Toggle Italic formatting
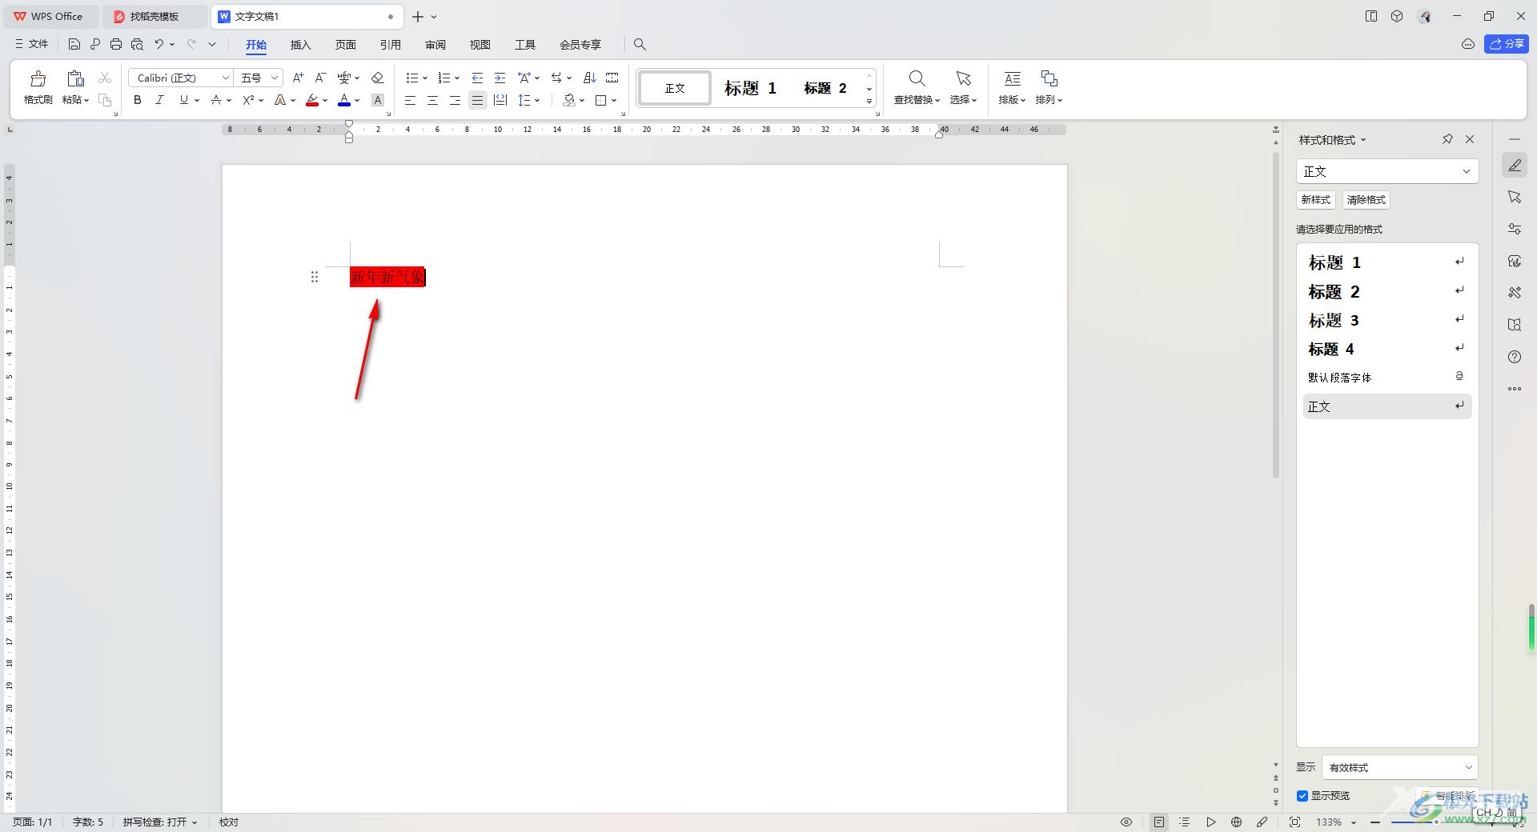 coord(159,100)
